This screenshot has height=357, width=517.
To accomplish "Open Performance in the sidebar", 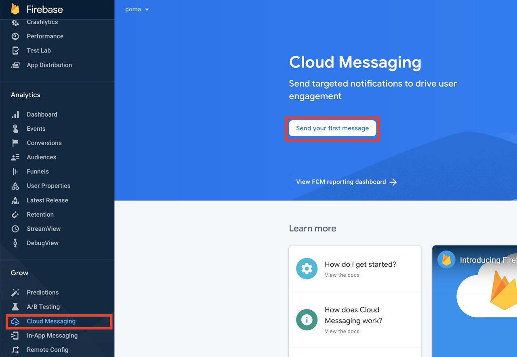I will (45, 36).
